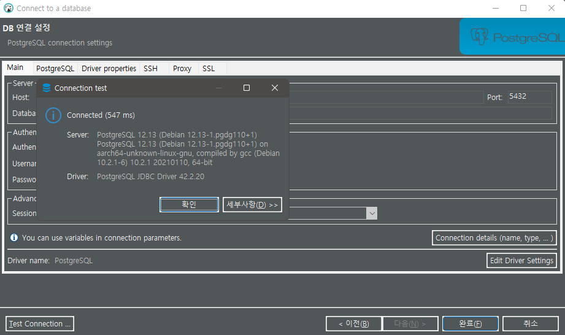Click the DBeaver icon in the title bar
This screenshot has width=565, height=335.
coord(9,8)
